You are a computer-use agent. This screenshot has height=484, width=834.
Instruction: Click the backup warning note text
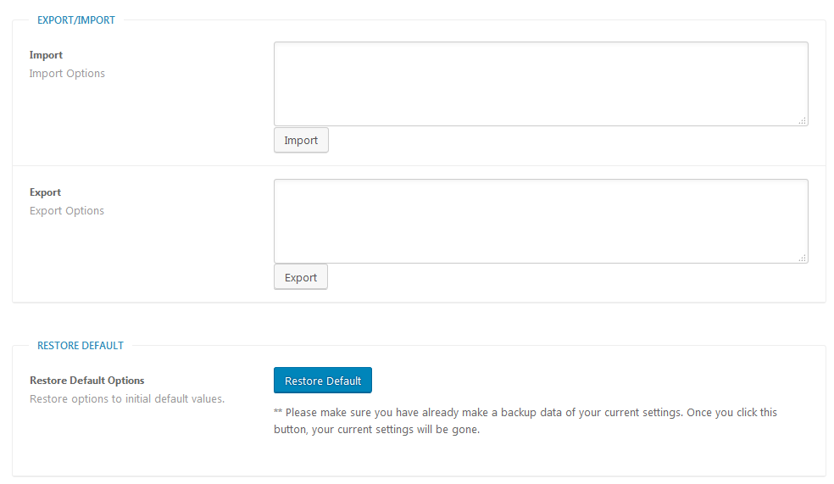[x=525, y=420]
